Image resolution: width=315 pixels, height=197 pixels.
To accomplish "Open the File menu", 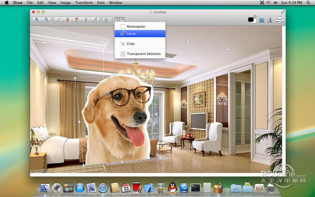I will (x=30, y=3).
